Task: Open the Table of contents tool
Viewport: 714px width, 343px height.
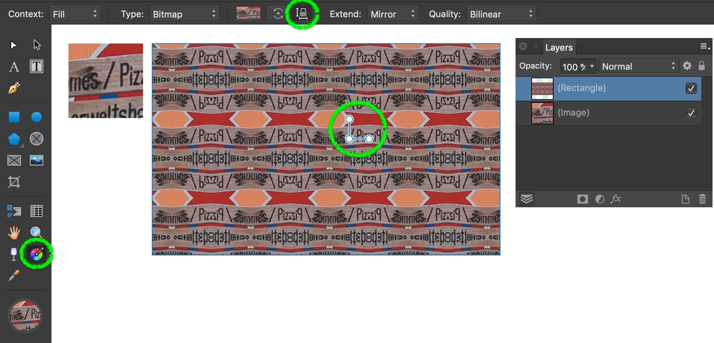Action: coord(14,211)
